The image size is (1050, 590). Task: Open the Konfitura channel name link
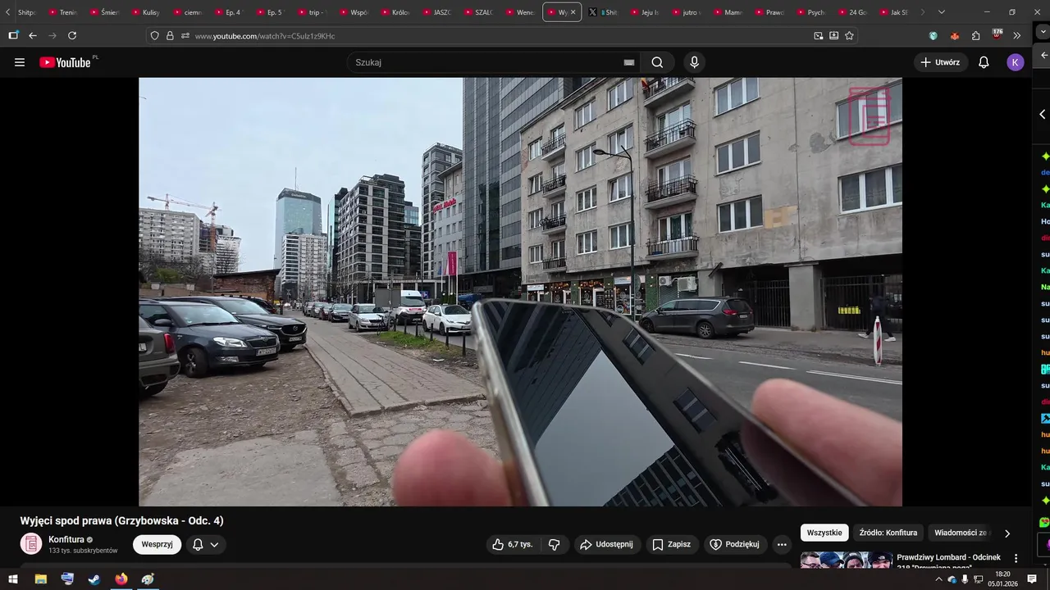tap(66, 539)
